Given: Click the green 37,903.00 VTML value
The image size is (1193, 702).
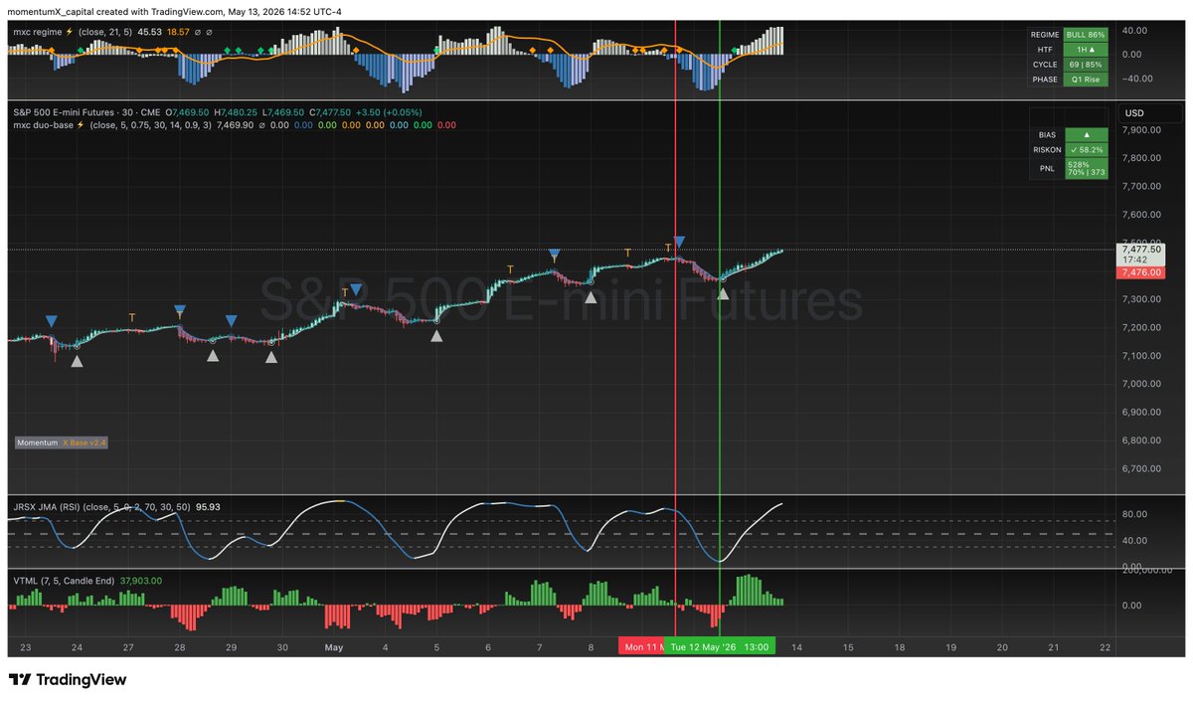Looking at the screenshot, I should point(141,580).
